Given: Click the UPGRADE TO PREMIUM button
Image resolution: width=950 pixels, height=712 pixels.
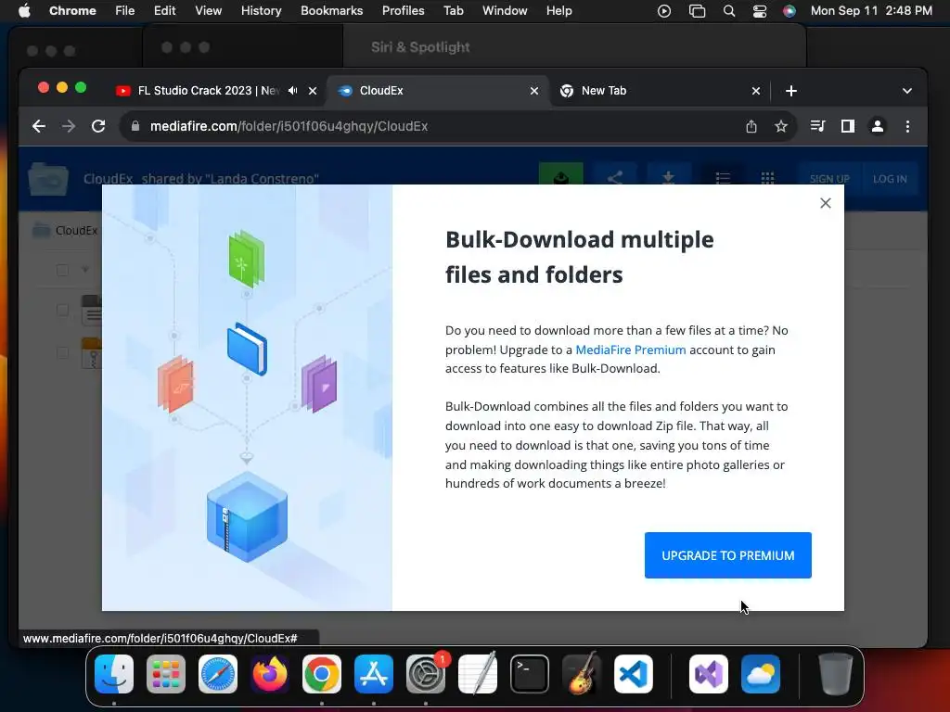Looking at the screenshot, I should click(x=727, y=555).
